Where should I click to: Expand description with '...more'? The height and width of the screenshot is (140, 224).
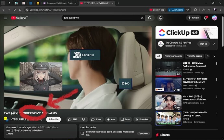click(9, 134)
